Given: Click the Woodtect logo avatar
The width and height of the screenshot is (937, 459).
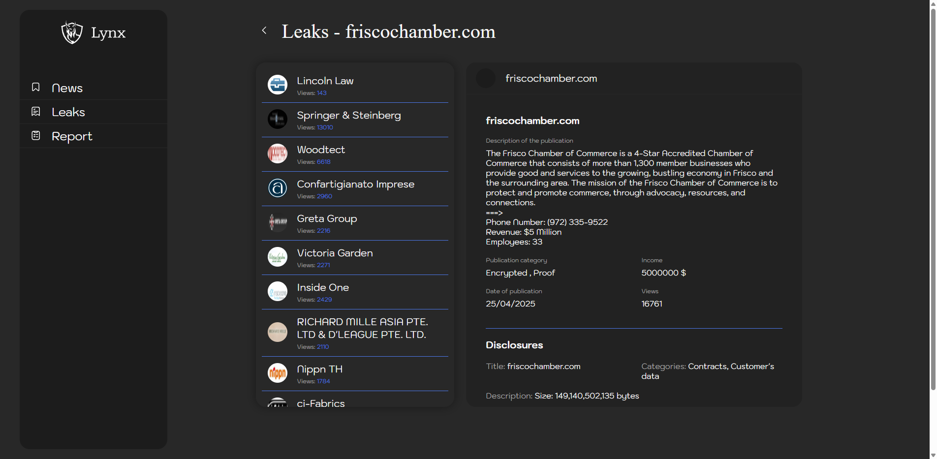Looking at the screenshot, I should tap(278, 153).
